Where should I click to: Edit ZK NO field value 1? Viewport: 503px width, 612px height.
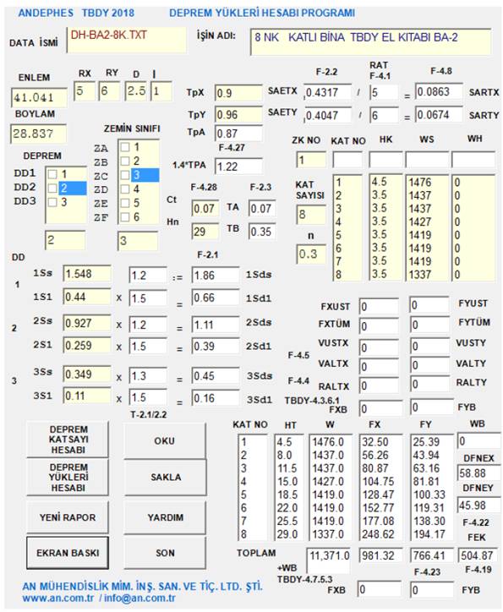pos(310,160)
